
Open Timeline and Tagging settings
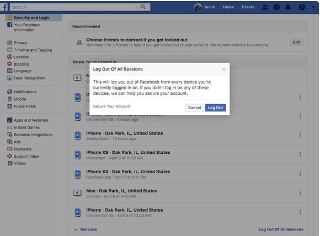(33, 50)
